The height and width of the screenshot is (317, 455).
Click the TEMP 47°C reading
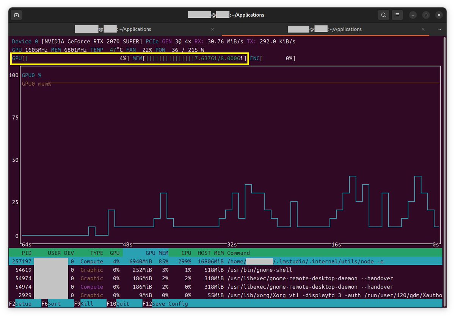point(107,50)
